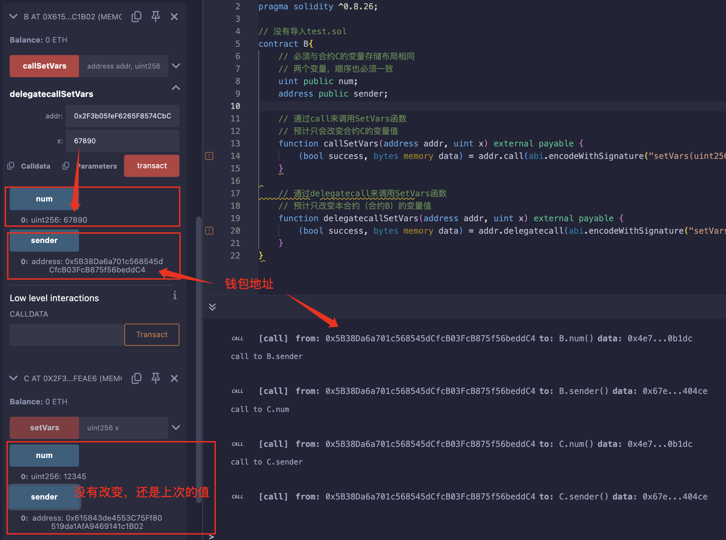Click the terminal prompt arrow at bottom
This screenshot has height=540, width=726.
[211, 537]
